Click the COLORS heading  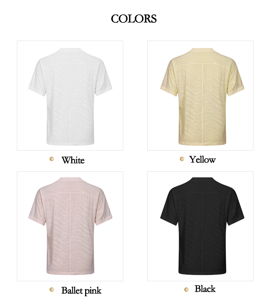pos(134,19)
